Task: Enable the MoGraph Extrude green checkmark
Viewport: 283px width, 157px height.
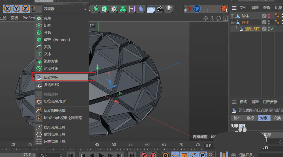Action: [x=272, y=29]
